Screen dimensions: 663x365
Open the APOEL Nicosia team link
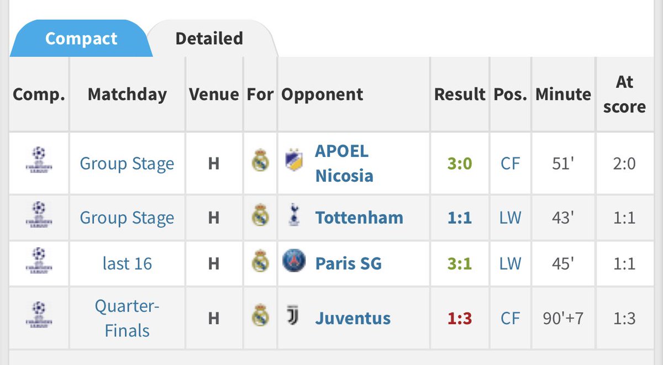coord(344,163)
